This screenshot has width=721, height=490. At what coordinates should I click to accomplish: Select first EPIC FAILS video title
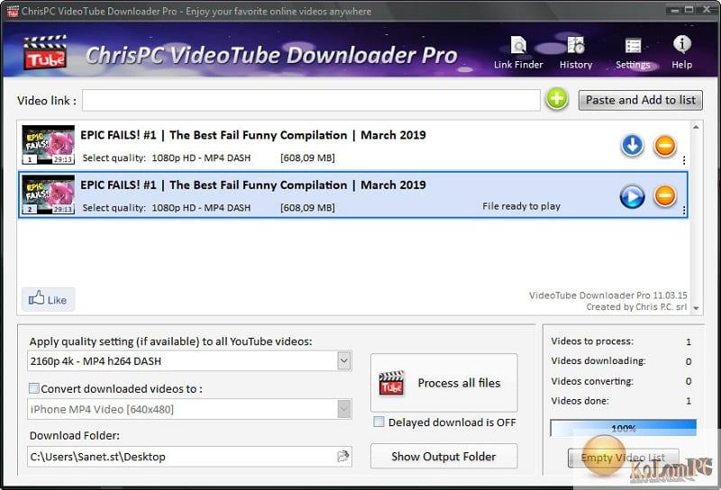[x=253, y=135]
